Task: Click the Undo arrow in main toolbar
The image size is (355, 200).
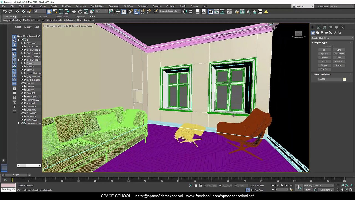Action: pyautogui.click(x=5, y=11)
